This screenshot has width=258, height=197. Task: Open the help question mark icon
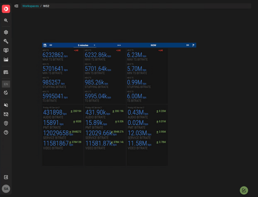[x=6, y=132]
